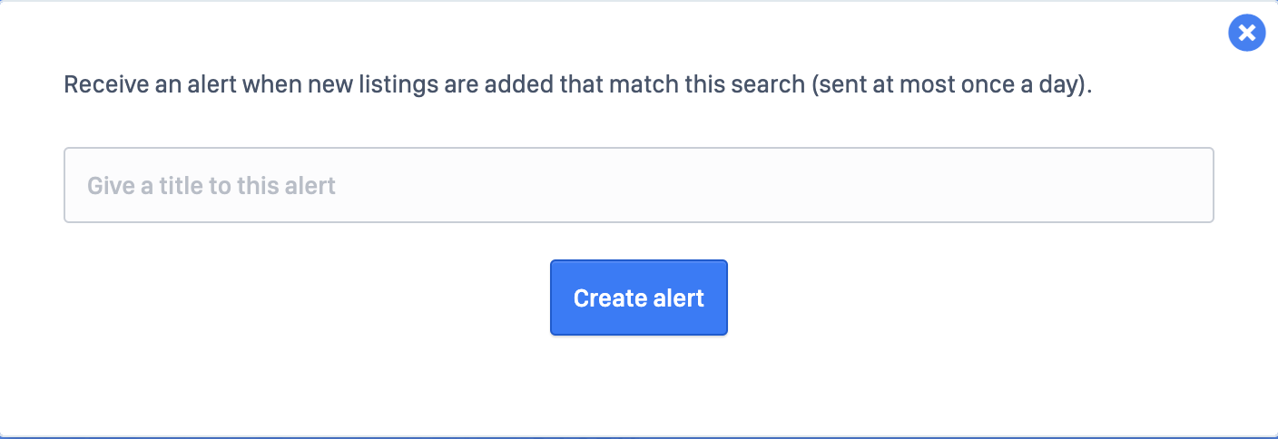1278x439 pixels.
Task: Click the right end of the title field
Action: tap(1180, 185)
